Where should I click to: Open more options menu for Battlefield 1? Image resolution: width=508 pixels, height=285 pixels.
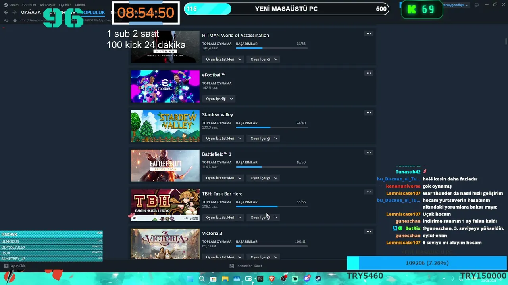369,152
